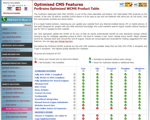The image size is (150, 120).
Task: Click details icon for Contact Us Form row
Action: coord(74,93)
